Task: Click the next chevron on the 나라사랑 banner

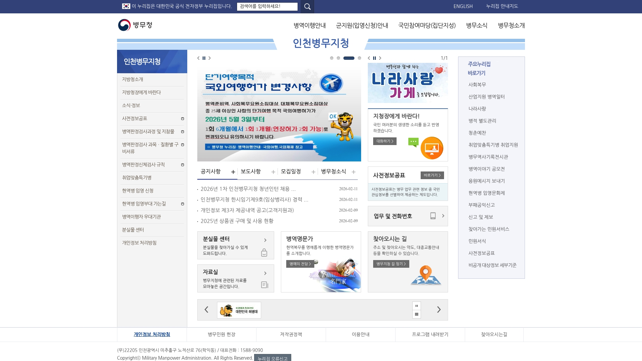Action: [380, 58]
